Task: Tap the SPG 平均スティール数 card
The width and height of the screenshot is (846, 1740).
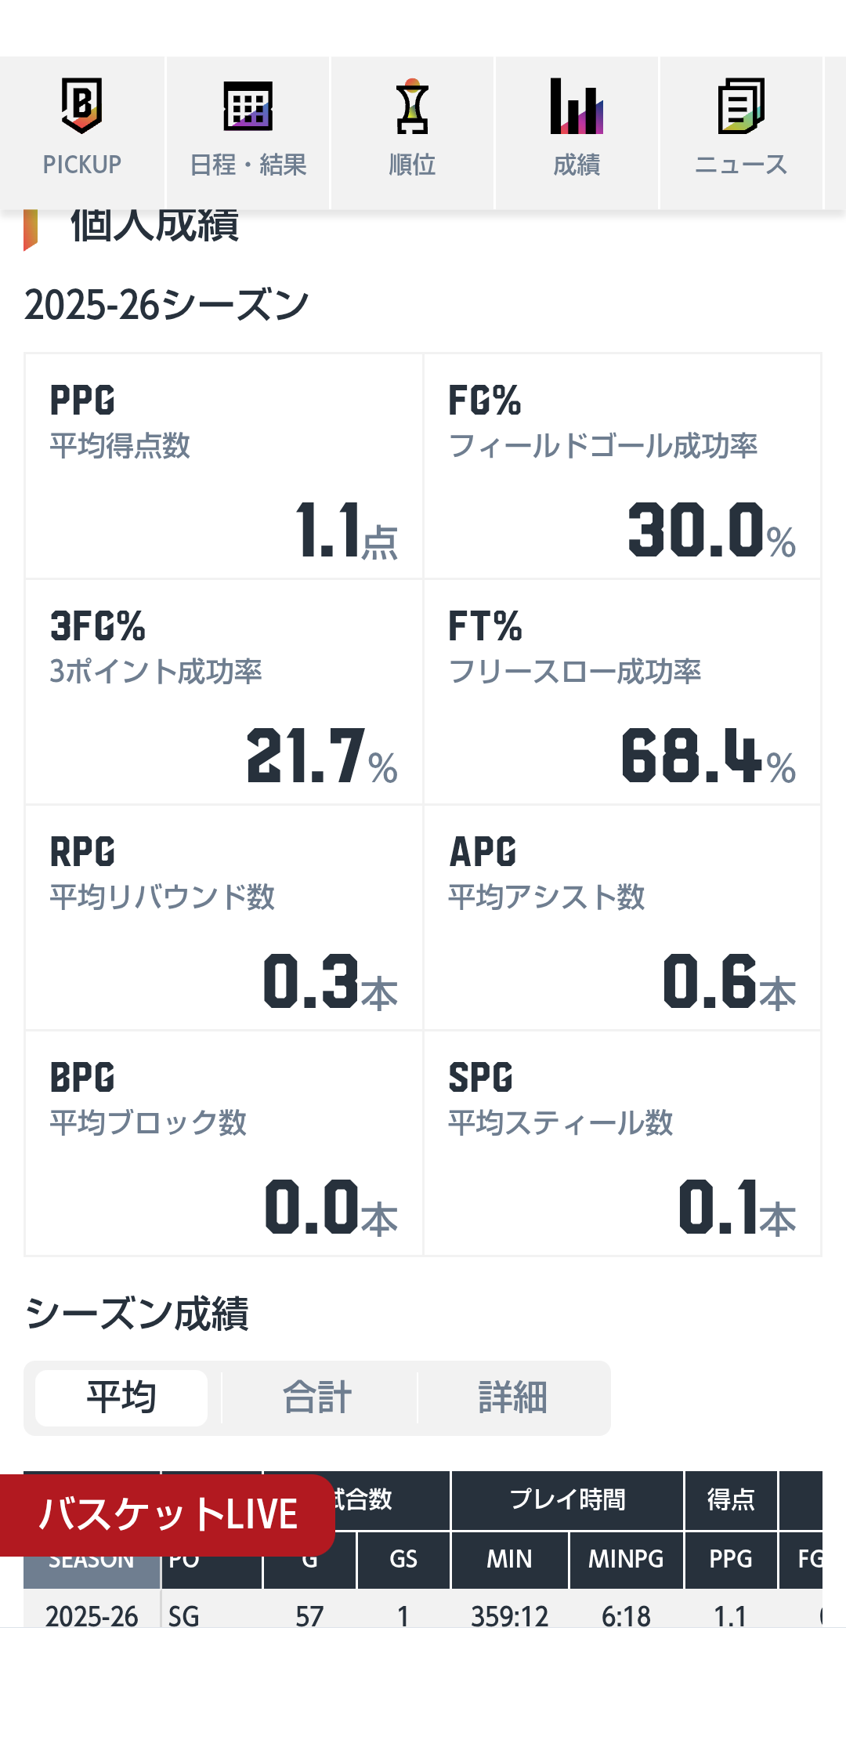Action: point(623,1144)
